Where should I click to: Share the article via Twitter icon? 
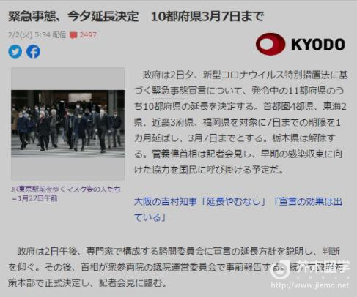(x=15, y=51)
